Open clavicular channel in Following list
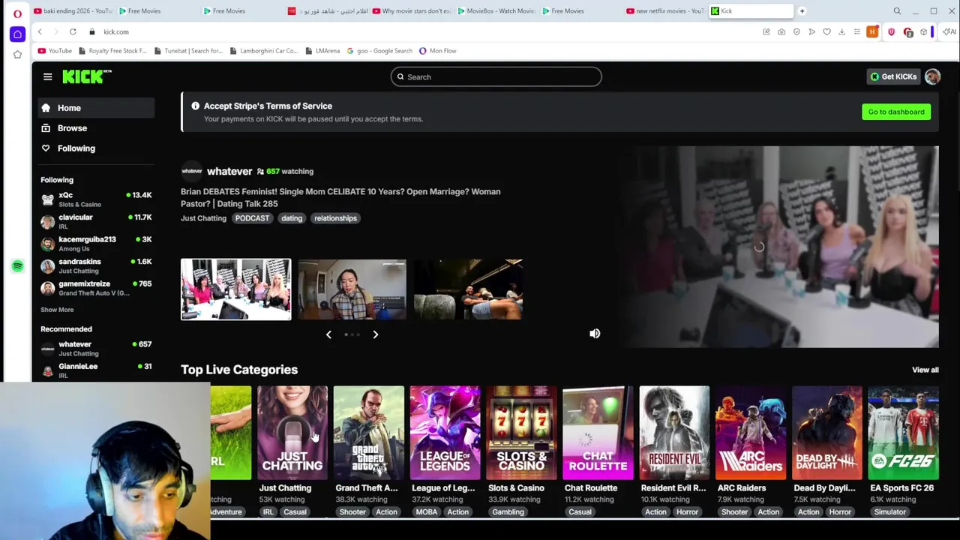Screen dimensions: 960x540 coord(96,221)
